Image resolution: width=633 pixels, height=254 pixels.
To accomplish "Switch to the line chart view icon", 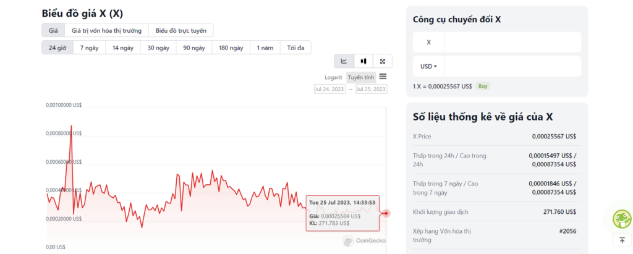I will pyautogui.click(x=344, y=61).
